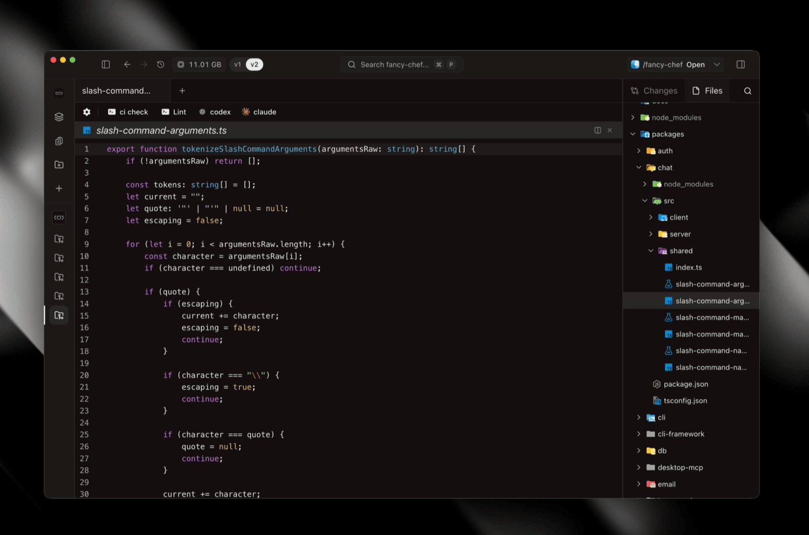809x535 pixels.
Task: Select the slash-command... editor tab
Action: tap(116, 91)
